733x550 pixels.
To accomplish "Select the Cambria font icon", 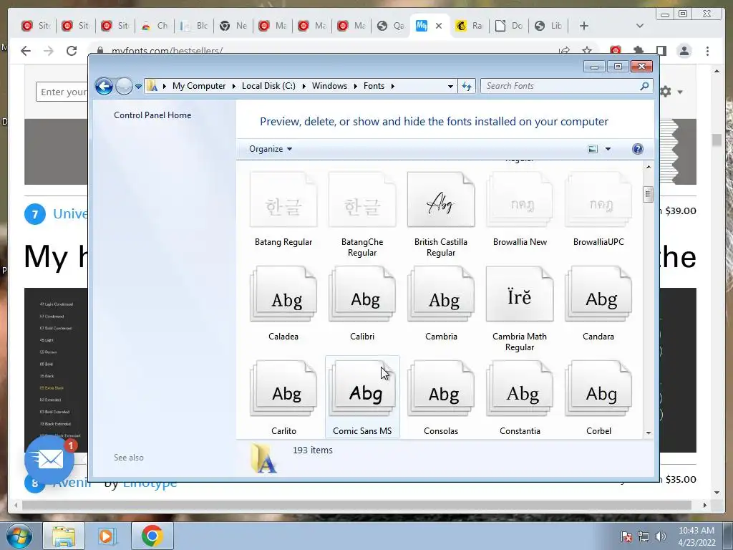I will 441,294.
